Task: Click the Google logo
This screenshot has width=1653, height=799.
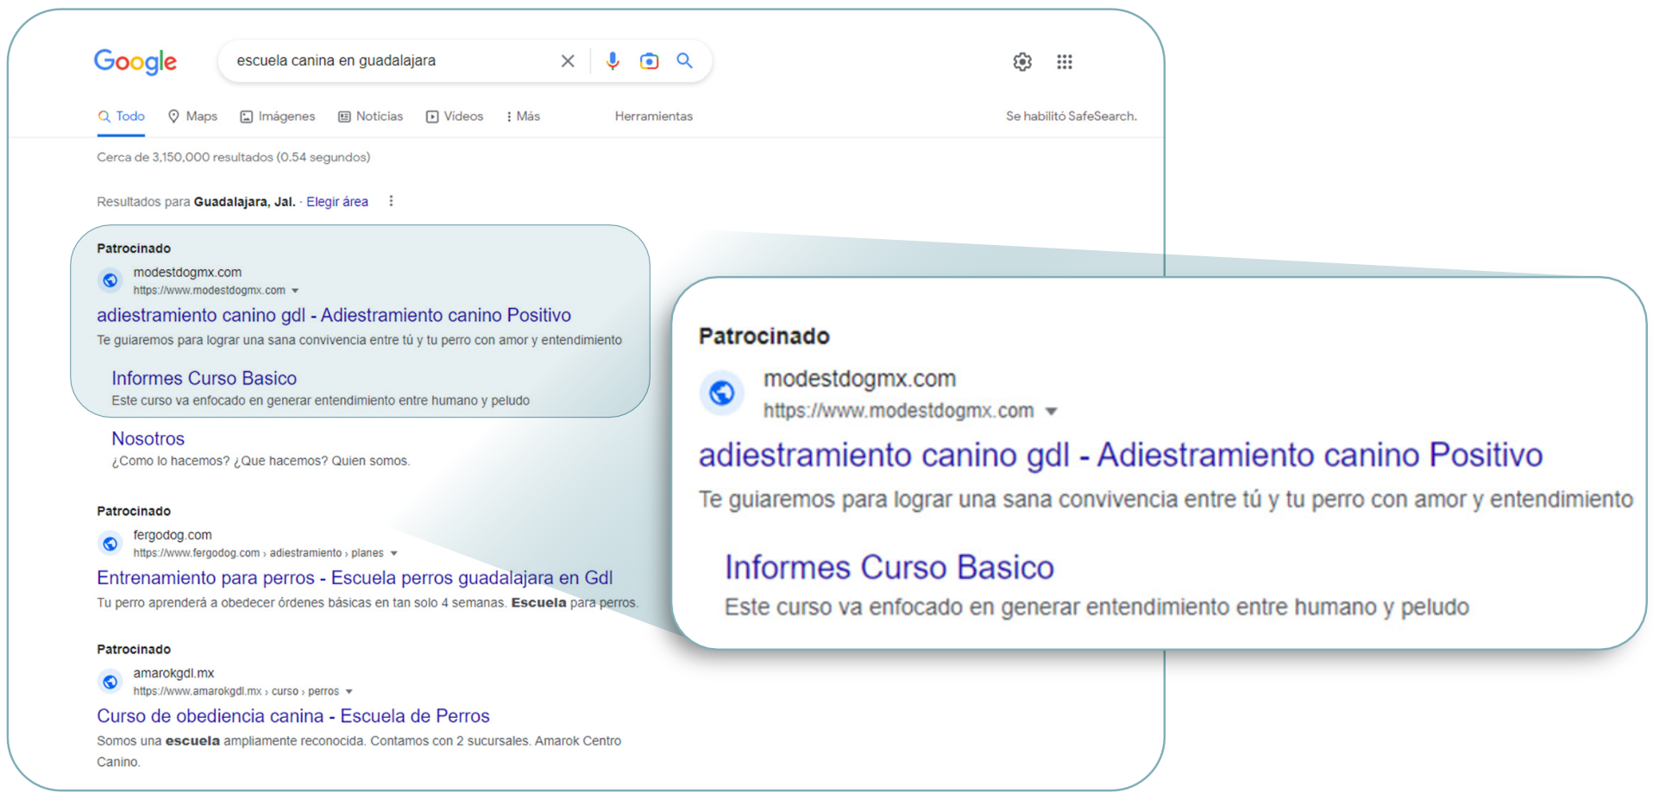Action: [135, 62]
